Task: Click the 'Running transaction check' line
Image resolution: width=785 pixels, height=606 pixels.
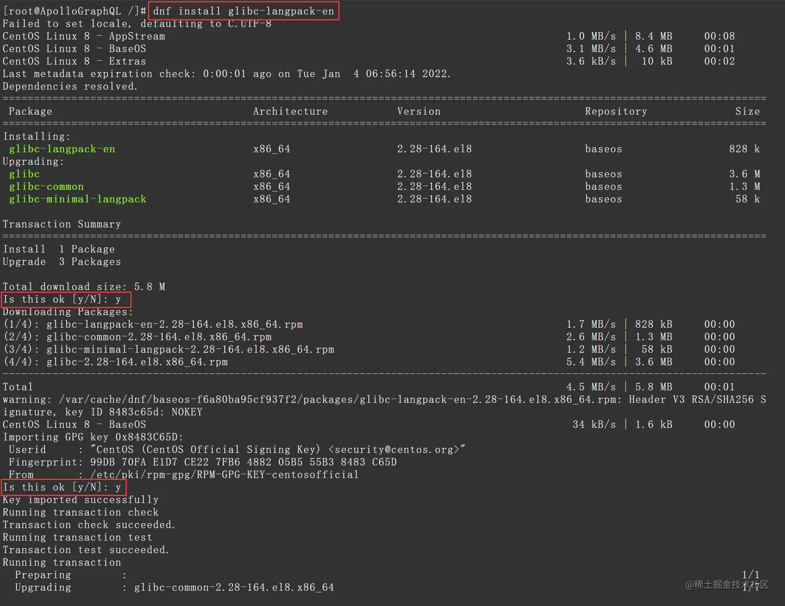Action: [80, 512]
